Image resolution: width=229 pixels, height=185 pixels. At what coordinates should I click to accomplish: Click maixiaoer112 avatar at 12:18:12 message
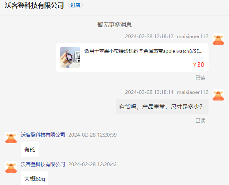tap(218, 39)
